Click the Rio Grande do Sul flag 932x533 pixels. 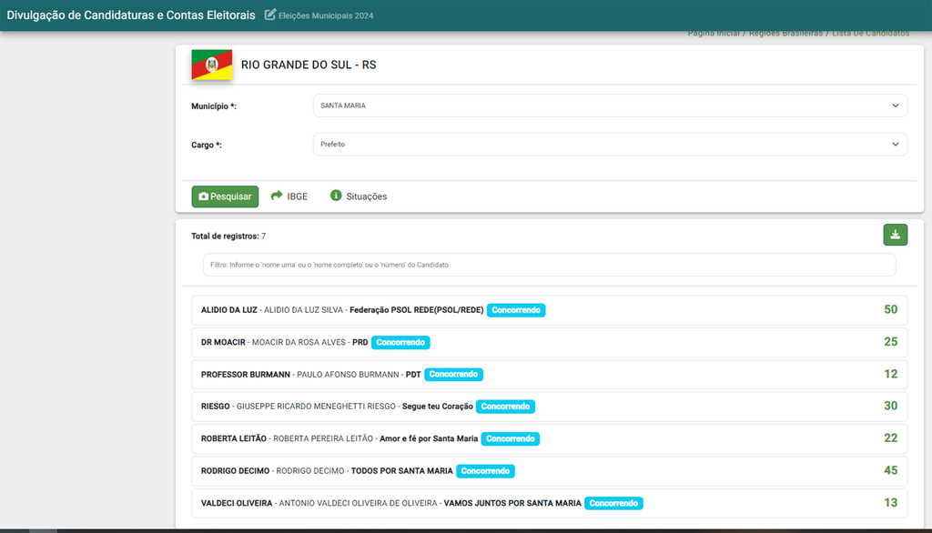211,65
